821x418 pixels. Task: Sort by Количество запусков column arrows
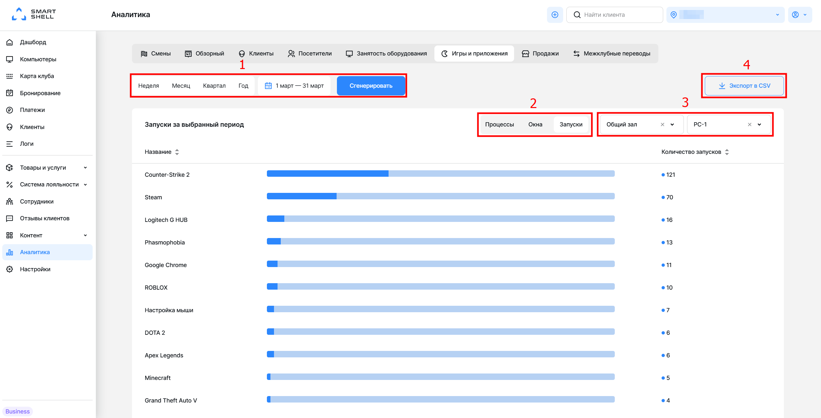pyautogui.click(x=727, y=152)
